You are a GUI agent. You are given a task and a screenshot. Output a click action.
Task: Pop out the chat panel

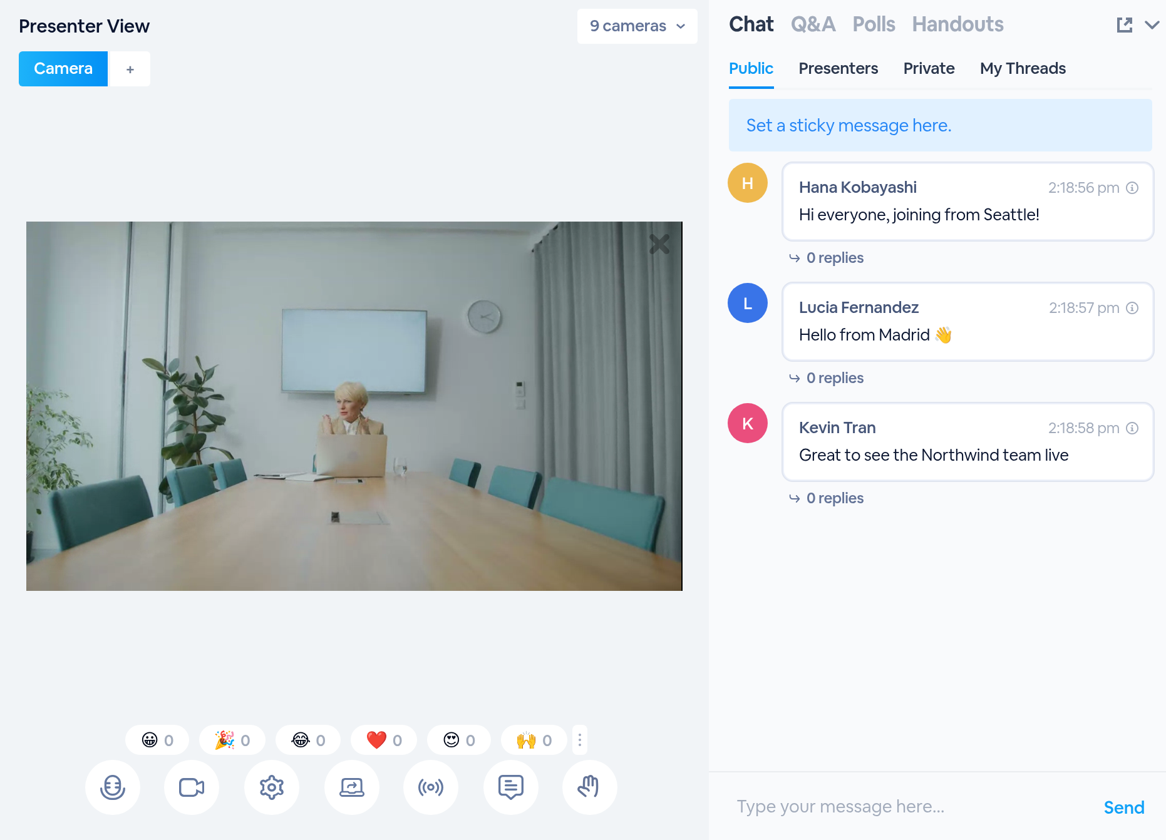1125,25
